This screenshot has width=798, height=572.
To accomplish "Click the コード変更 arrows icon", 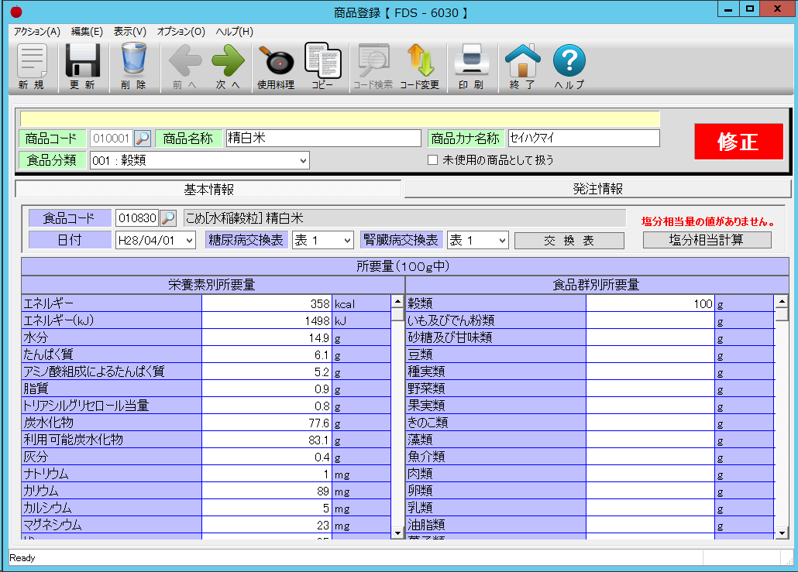I will click(x=420, y=67).
